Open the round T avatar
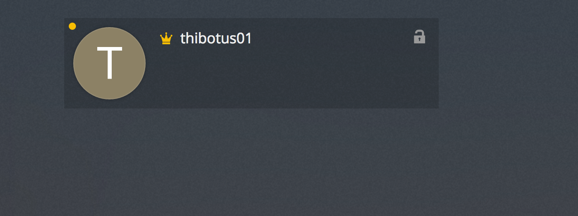The width and height of the screenshot is (578, 216). coord(109,63)
